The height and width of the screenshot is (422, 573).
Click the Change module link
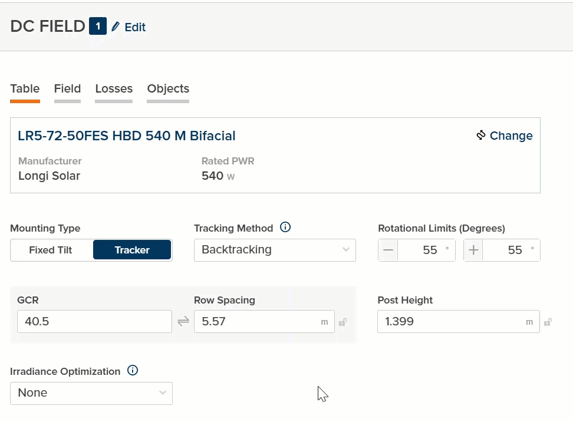click(511, 136)
